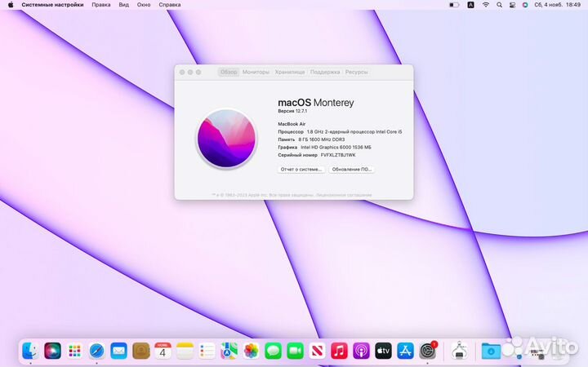Switch to the Мониторы tab
588x367 pixels.
click(256, 72)
